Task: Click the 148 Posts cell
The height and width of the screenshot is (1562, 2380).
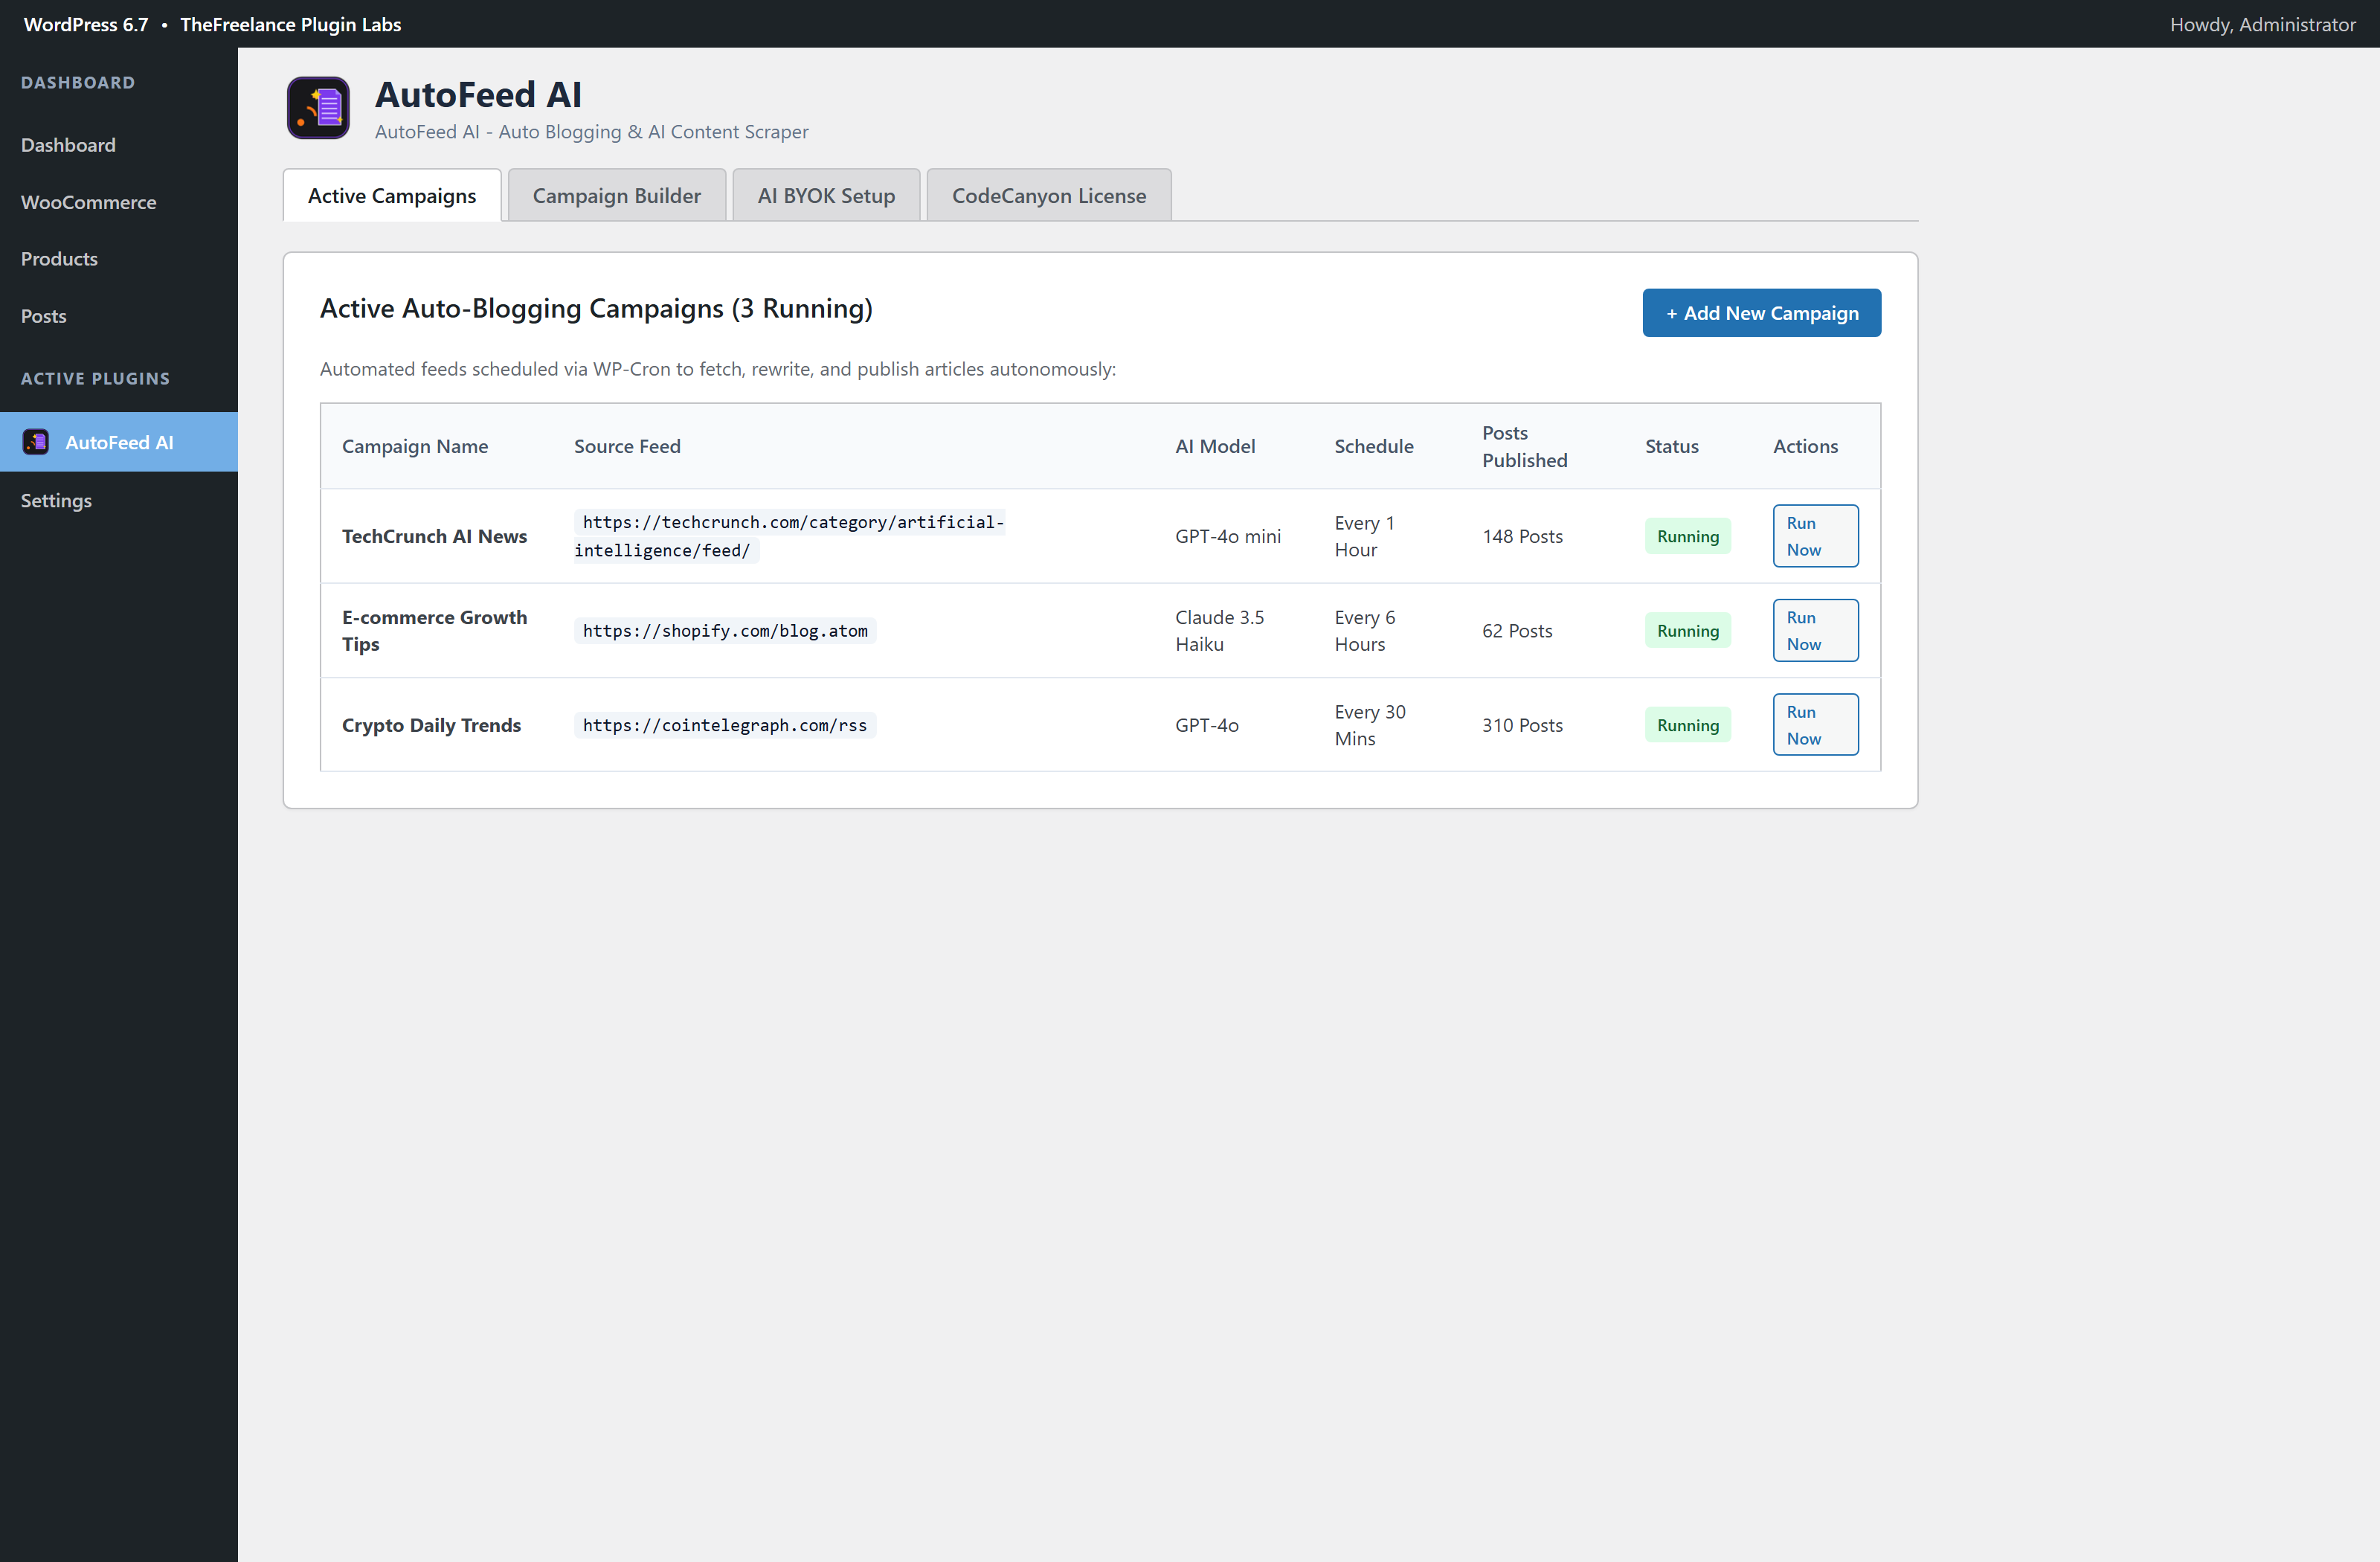Action: coord(1522,536)
